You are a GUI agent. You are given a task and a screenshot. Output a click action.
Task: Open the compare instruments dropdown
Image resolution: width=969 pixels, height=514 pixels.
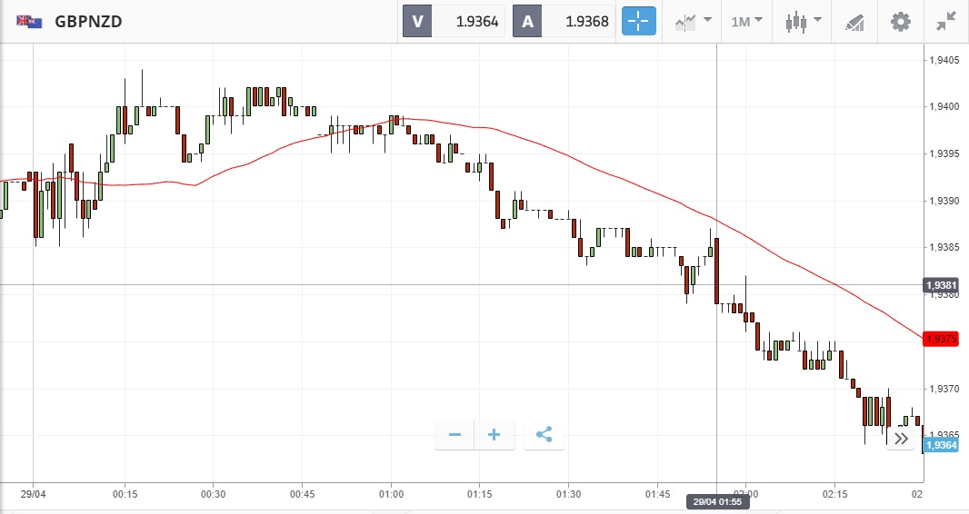click(x=691, y=21)
